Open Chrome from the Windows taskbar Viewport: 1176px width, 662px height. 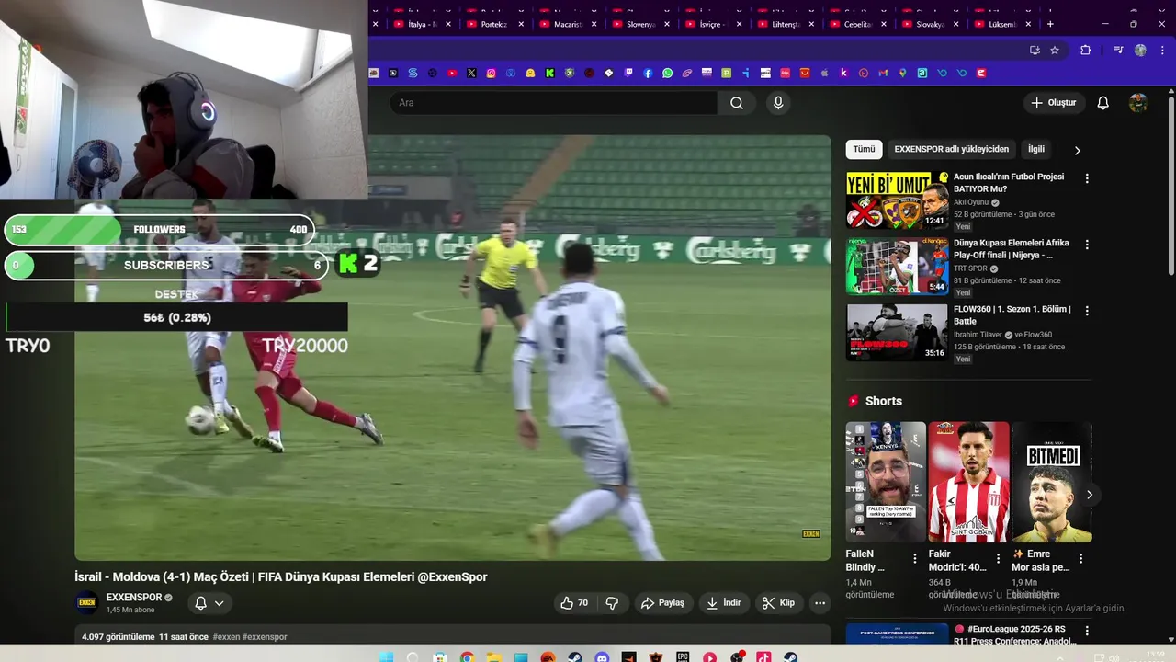click(467, 658)
